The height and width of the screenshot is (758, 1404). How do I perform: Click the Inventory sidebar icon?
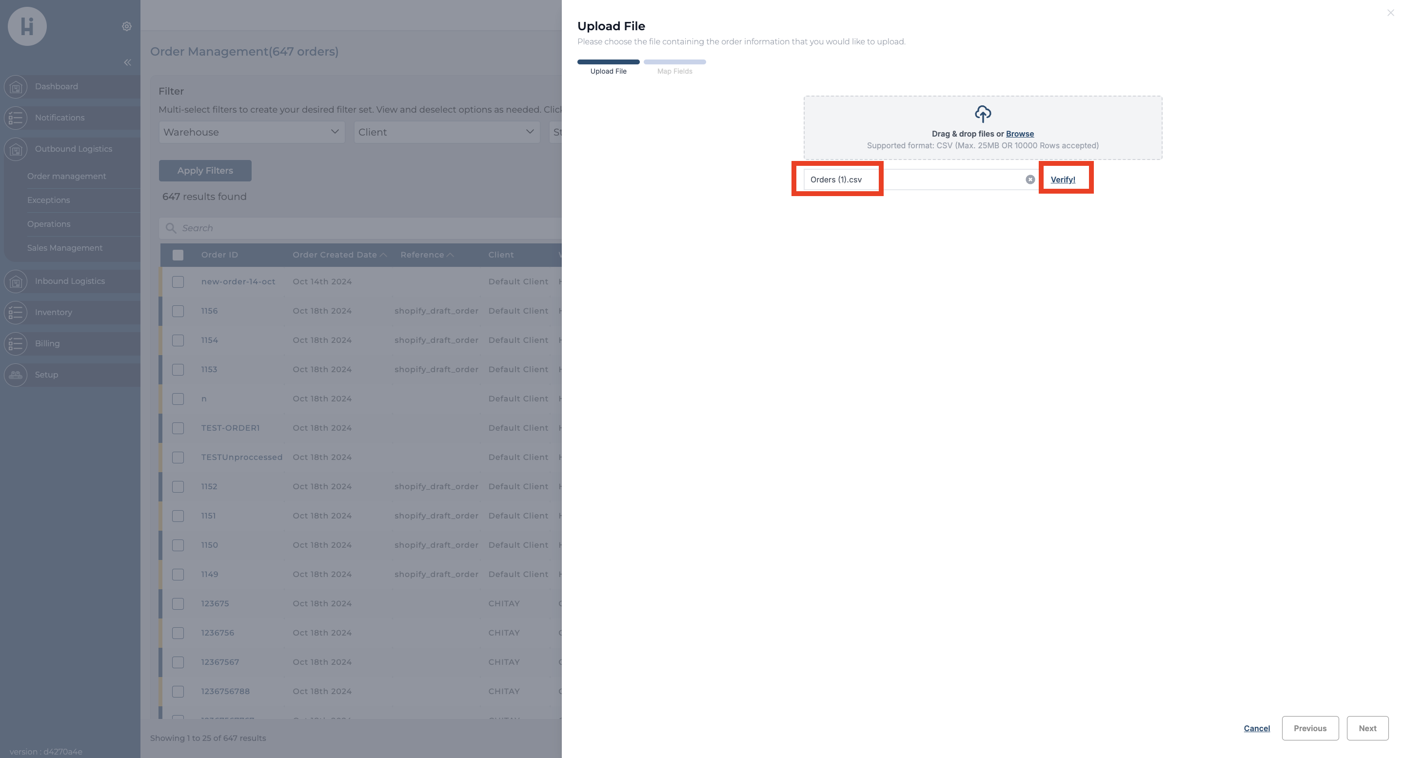pyautogui.click(x=16, y=313)
